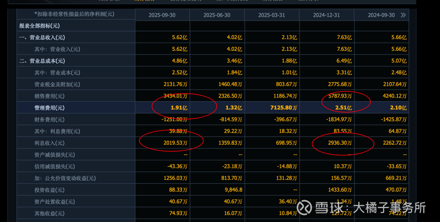
Task: Select the 2025-03-31 column header
Action: 271,15
